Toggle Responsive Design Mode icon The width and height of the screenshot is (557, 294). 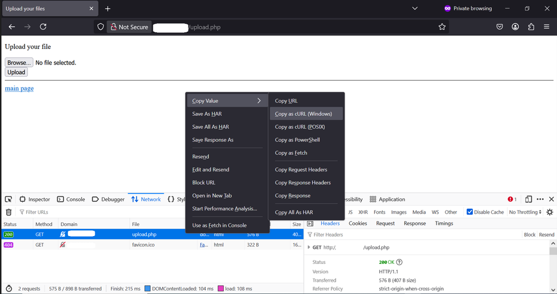coord(528,199)
